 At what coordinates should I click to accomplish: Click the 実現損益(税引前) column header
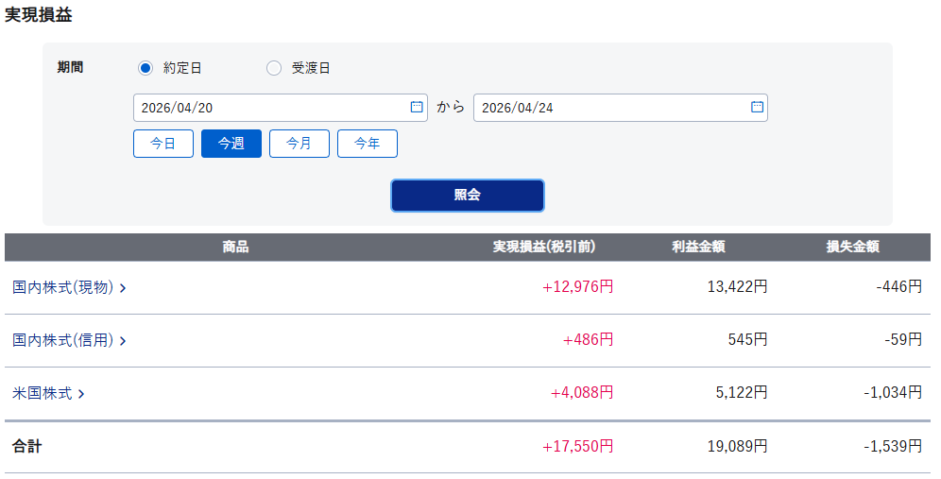544,247
